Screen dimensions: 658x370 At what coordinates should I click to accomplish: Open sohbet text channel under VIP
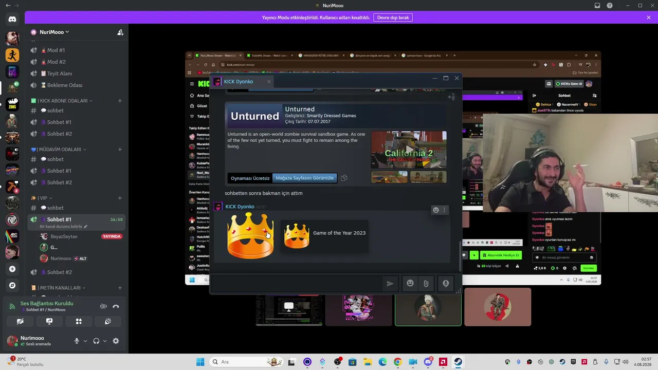77,208
